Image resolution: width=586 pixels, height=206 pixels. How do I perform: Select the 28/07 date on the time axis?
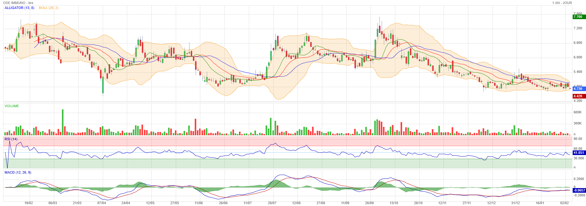[272, 203]
